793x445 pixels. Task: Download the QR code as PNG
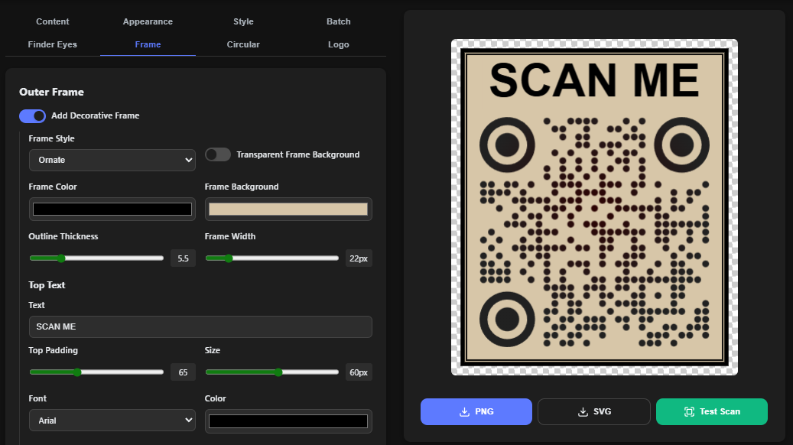click(476, 411)
